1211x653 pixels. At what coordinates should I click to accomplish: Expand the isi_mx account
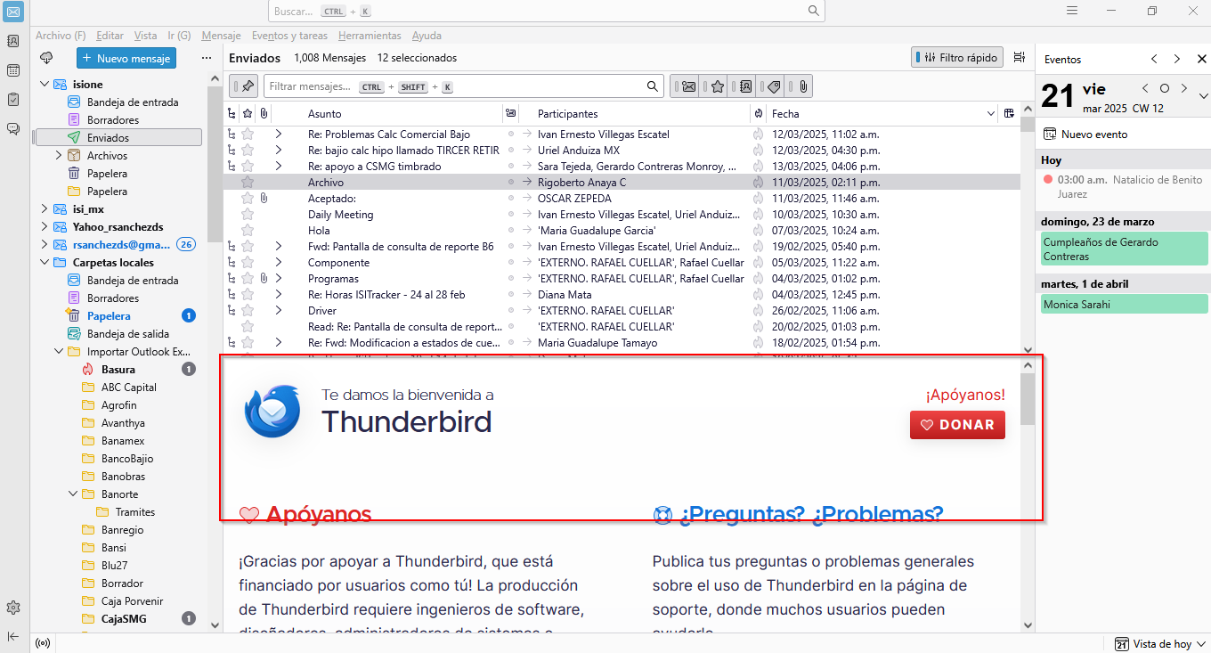[44, 209]
